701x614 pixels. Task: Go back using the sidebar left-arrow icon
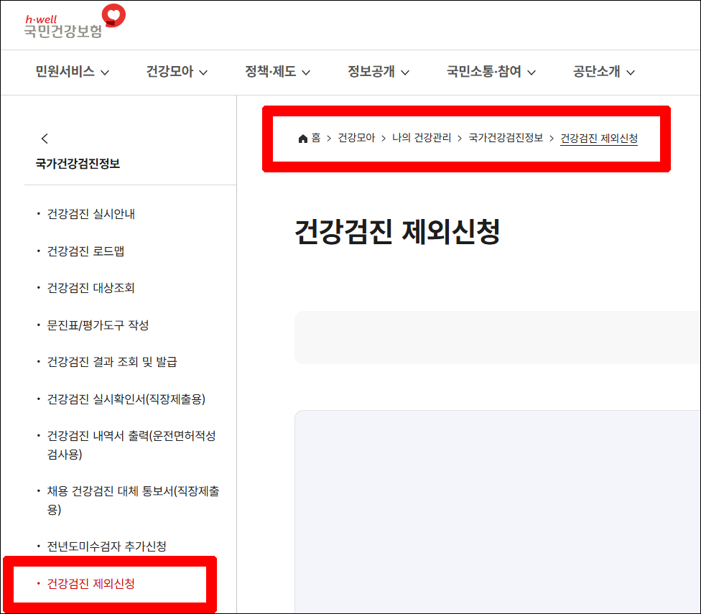(x=45, y=139)
